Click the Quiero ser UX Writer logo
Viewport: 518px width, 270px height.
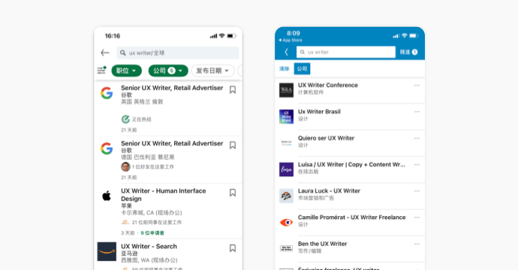pyautogui.click(x=286, y=143)
